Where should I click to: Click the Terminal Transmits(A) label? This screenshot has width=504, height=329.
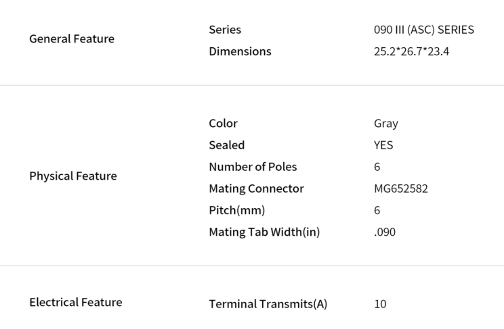268,304
